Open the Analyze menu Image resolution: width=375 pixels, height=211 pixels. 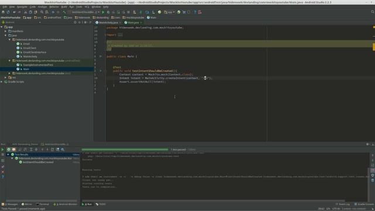click(x=42, y=7)
